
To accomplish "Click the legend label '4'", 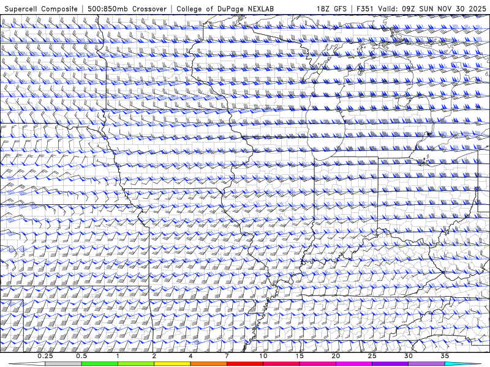I will 190,356.
